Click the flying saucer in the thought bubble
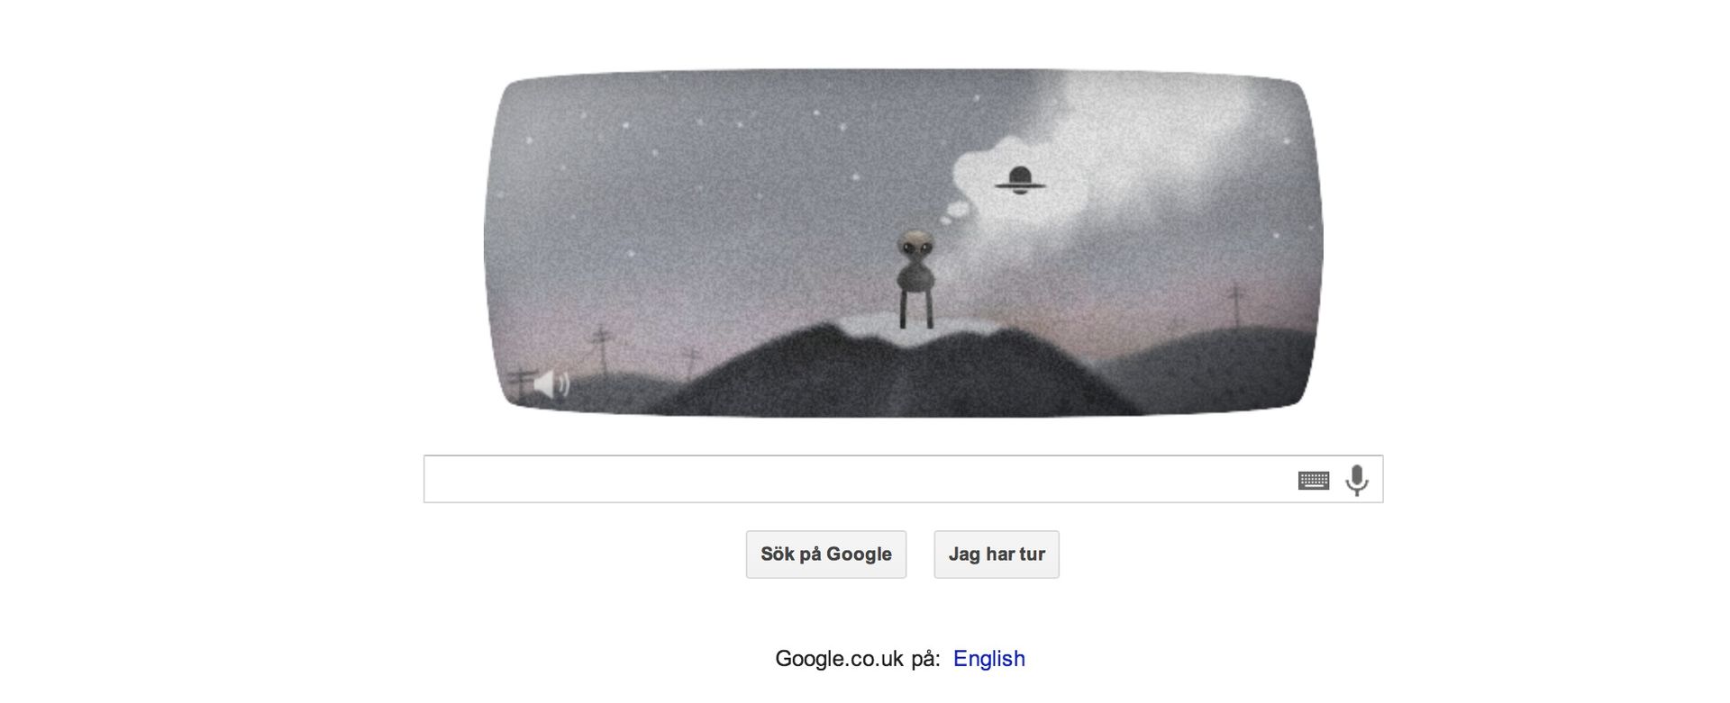The height and width of the screenshot is (703, 1730). (1020, 181)
